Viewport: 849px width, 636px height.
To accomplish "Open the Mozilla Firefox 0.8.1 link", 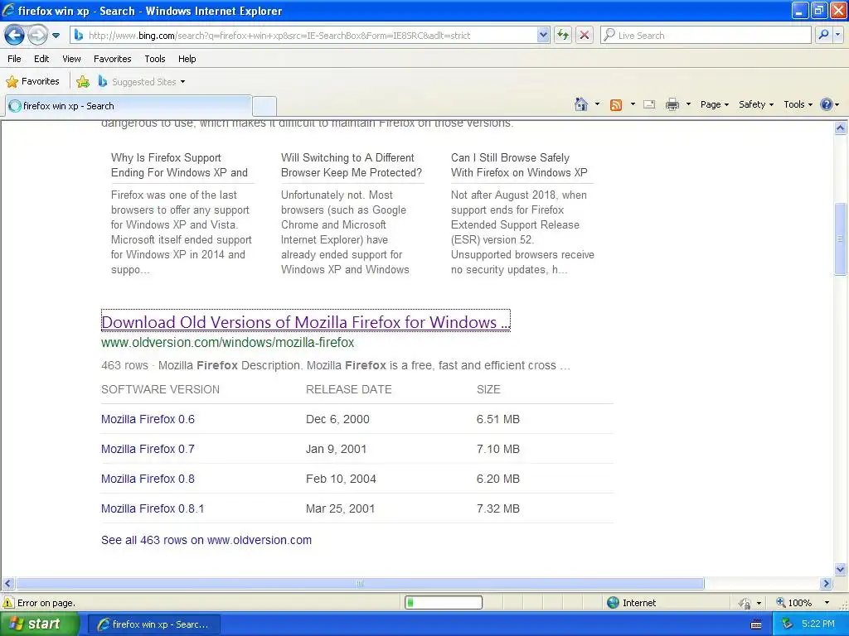I will pos(153,508).
